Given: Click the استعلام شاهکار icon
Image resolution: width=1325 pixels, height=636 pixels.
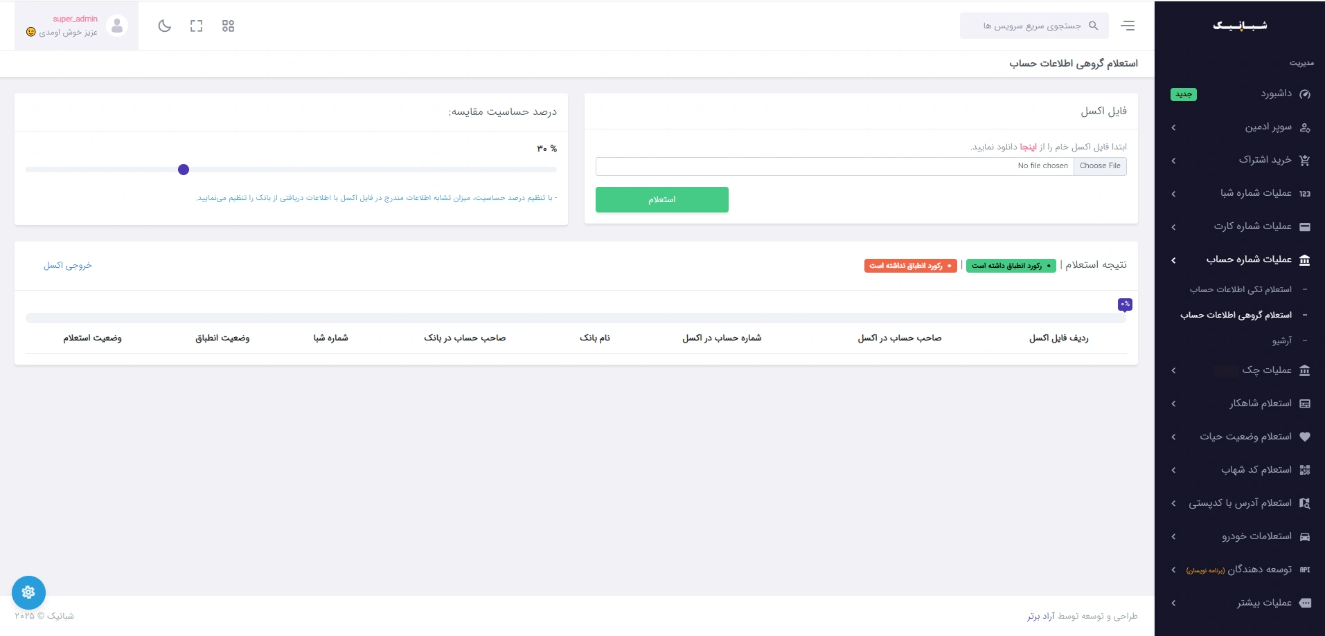Looking at the screenshot, I should (1305, 403).
